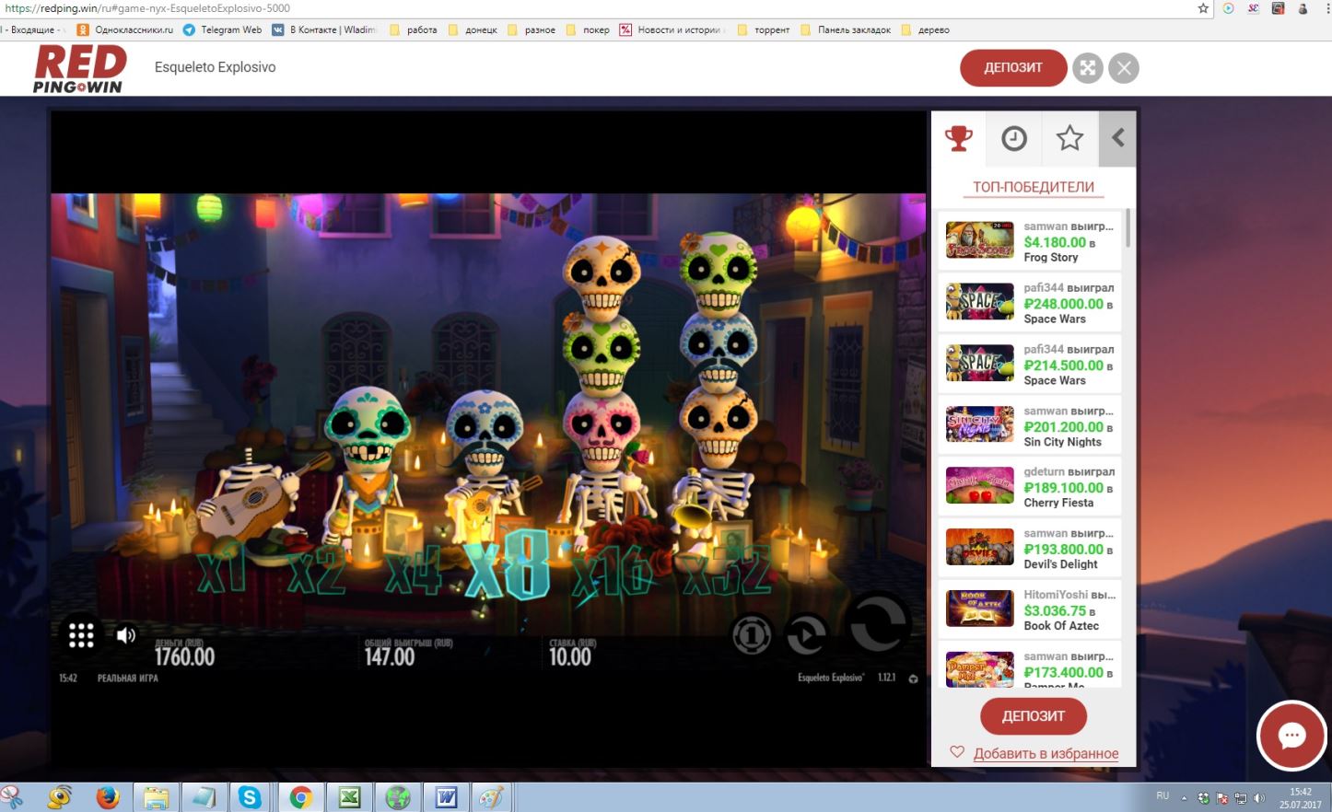Mute the game sound speaker icon
Viewport: 1332px width, 812px height.
coord(126,635)
